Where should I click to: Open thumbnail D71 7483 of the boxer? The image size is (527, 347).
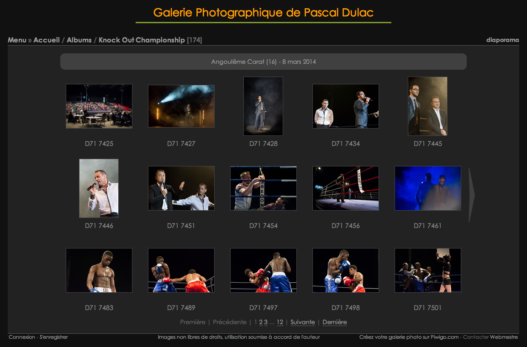tap(99, 270)
